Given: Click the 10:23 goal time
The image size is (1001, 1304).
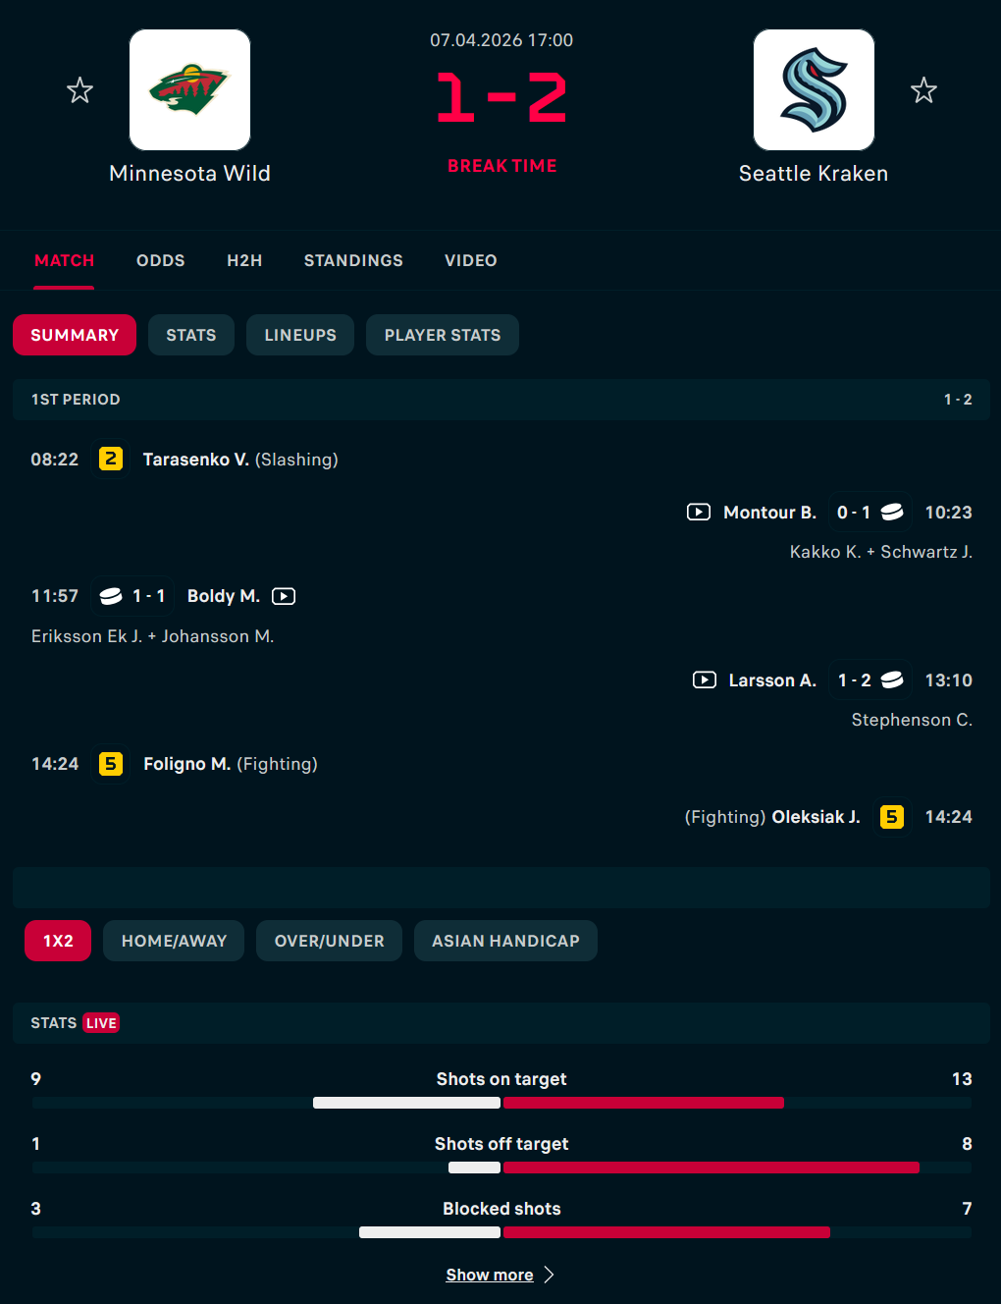Looking at the screenshot, I should 948,513.
